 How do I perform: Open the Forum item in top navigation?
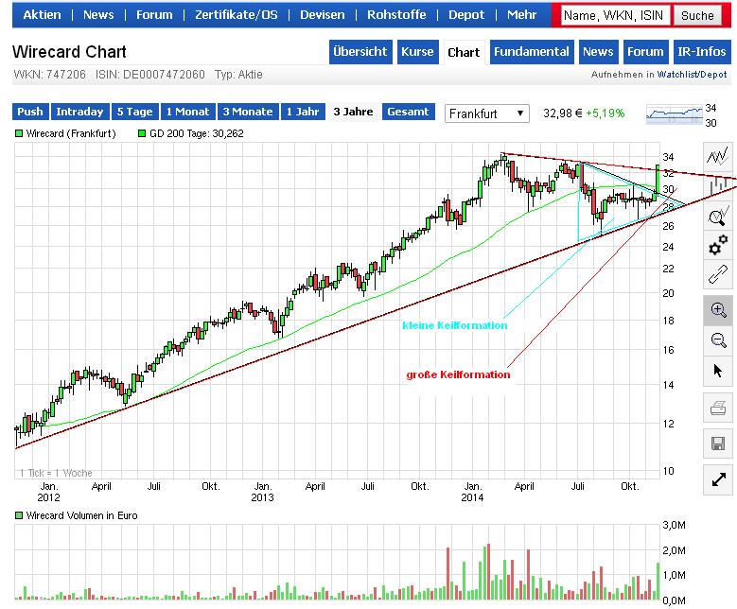pyautogui.click(x=154, y=14)
